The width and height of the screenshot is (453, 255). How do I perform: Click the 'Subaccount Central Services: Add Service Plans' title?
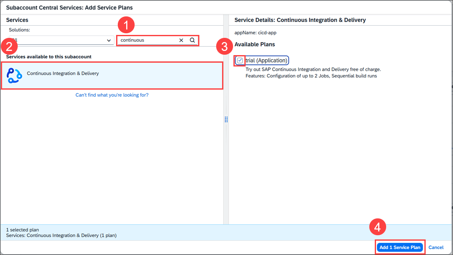click(69, 8)
